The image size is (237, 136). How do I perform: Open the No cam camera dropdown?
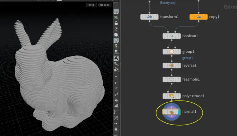tap(105, 5)
